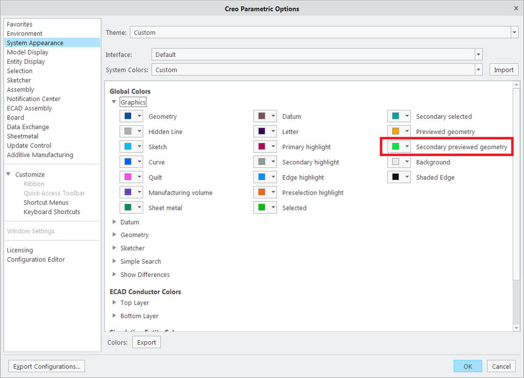Open the Sketcher options category
Screen dimensions: 524x378
(19, 80)
